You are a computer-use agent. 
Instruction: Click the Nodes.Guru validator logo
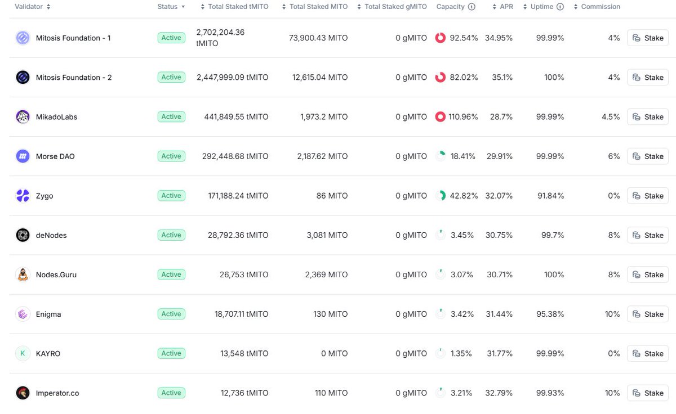coord(23,274)
